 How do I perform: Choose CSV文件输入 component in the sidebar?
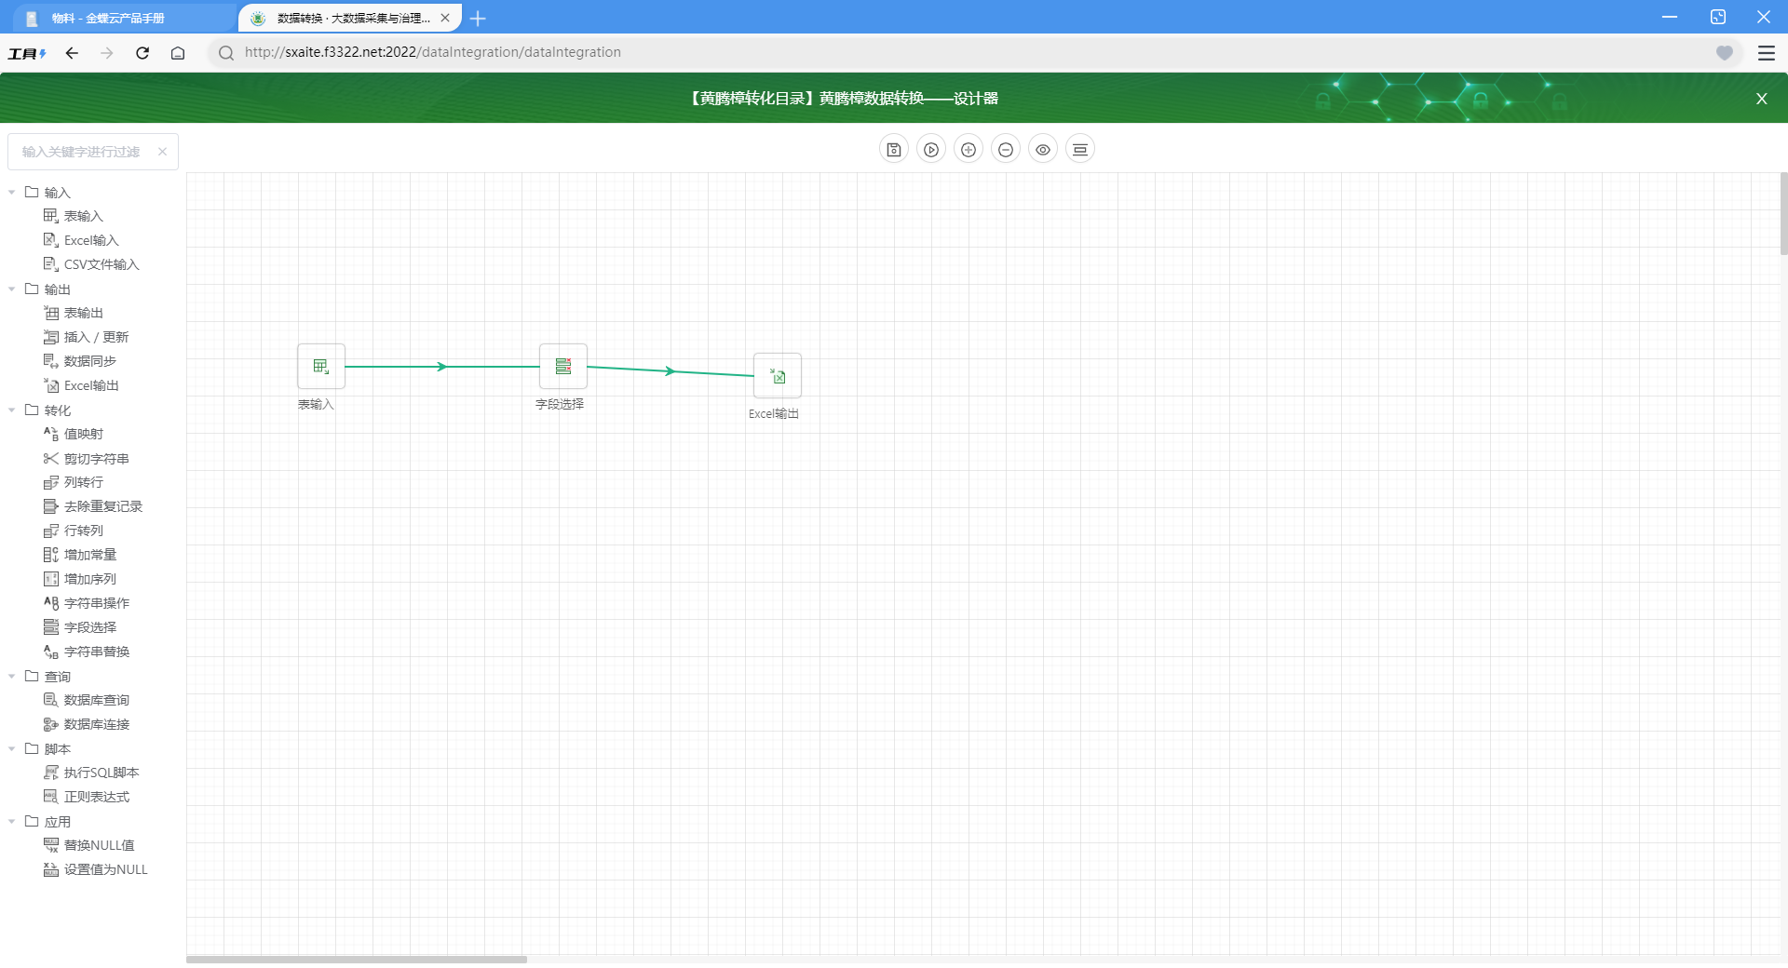(x=91, y=264)
